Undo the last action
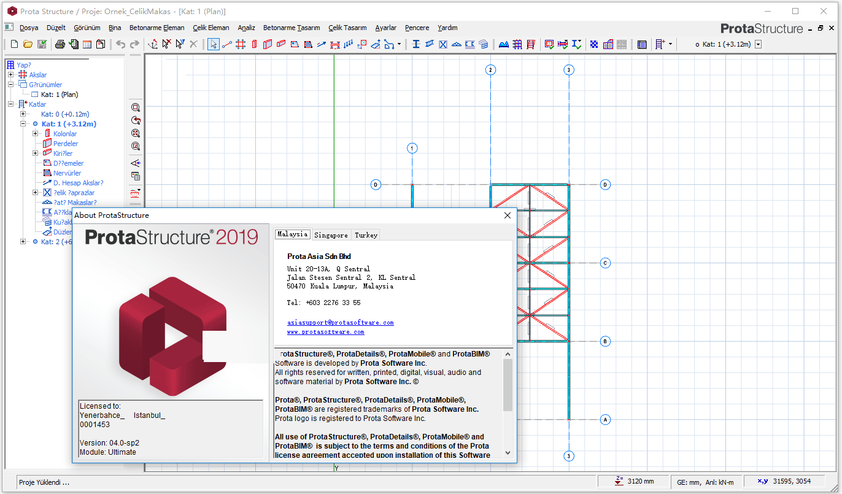The height and width of the screenshot is (494, 842). 120,44
